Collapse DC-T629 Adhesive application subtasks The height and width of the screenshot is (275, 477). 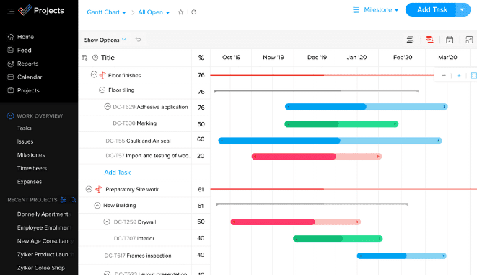(x=108, y=107)
